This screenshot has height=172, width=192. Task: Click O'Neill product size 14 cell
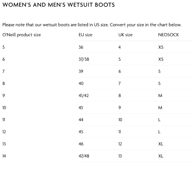click(4, 156)
